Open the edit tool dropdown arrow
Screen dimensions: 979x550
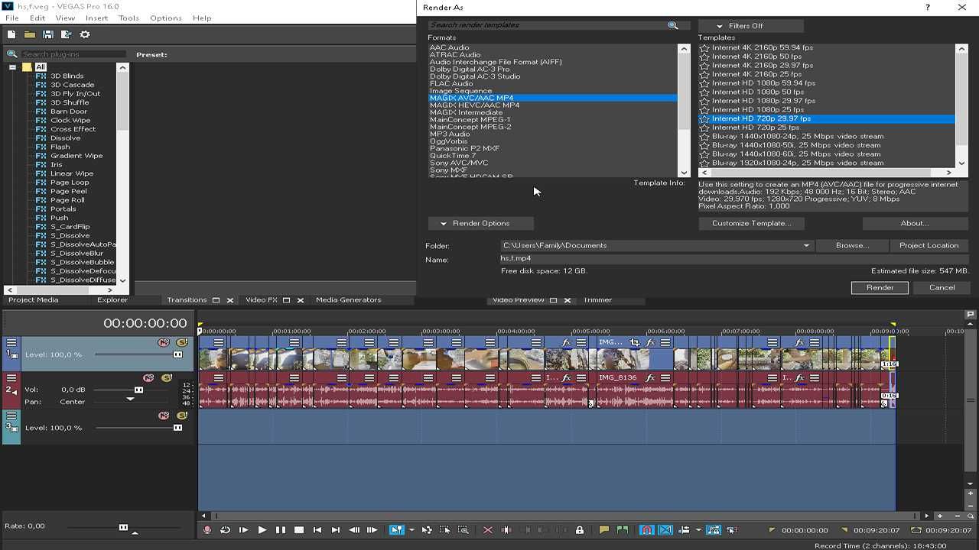(411, 530)
